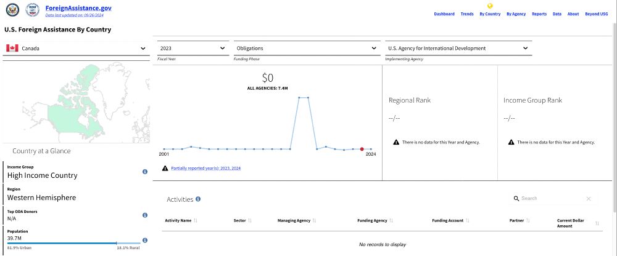Click Partially reported year(s): 2023, 2024 link

pyautogui.click(x=206, y=168)
